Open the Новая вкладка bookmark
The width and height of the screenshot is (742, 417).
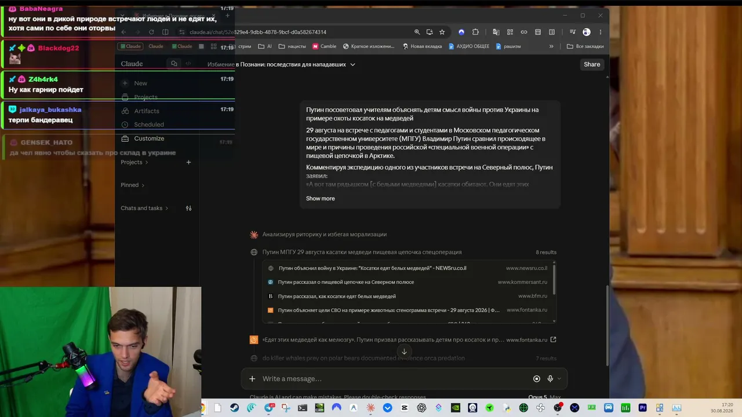coord(422,46)
